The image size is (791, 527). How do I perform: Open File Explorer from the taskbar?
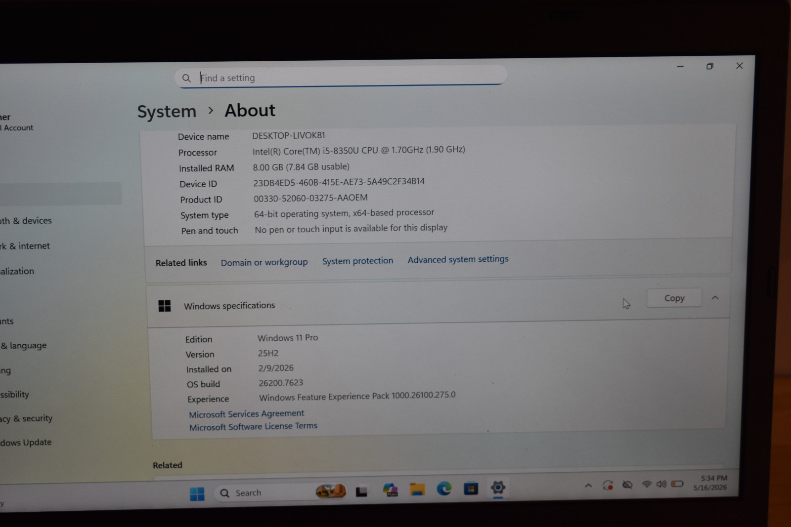[417, 489]
